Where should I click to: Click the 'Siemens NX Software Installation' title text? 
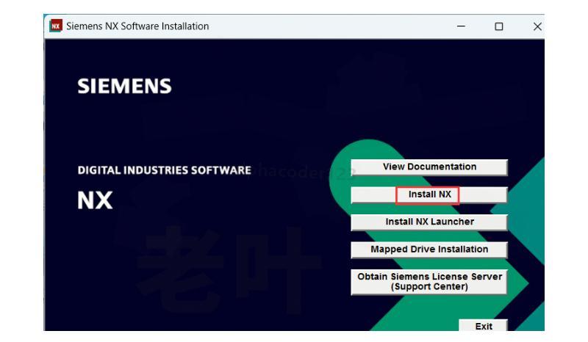point(137,26)
